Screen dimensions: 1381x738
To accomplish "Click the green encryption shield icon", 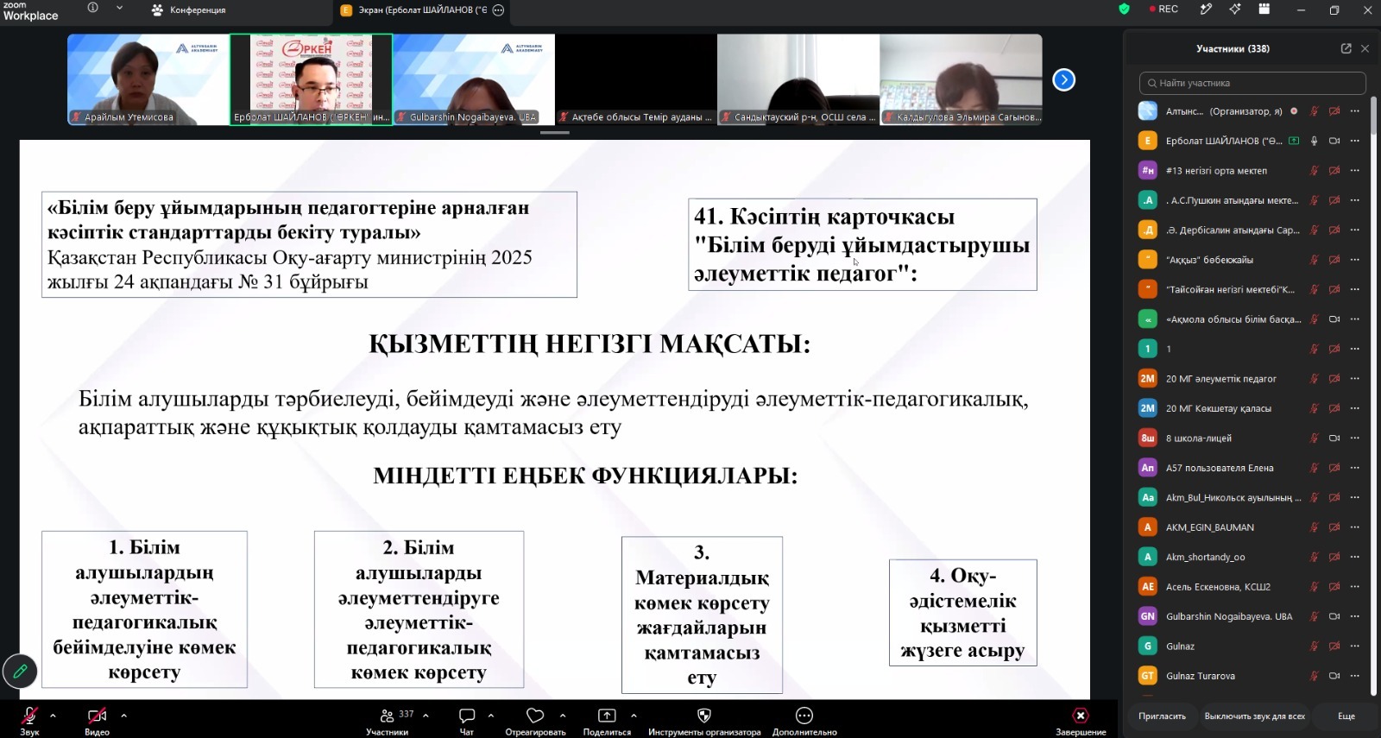I will (1124, 9).
